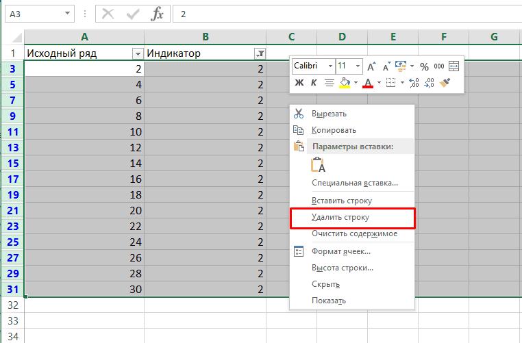Select Очистить содержимое menu item
The image size is (522, 343).
pyautogui.click(x=352, y=233)
